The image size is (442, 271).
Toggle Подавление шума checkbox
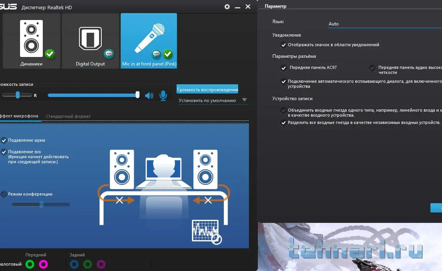click(x=4, y=140)
